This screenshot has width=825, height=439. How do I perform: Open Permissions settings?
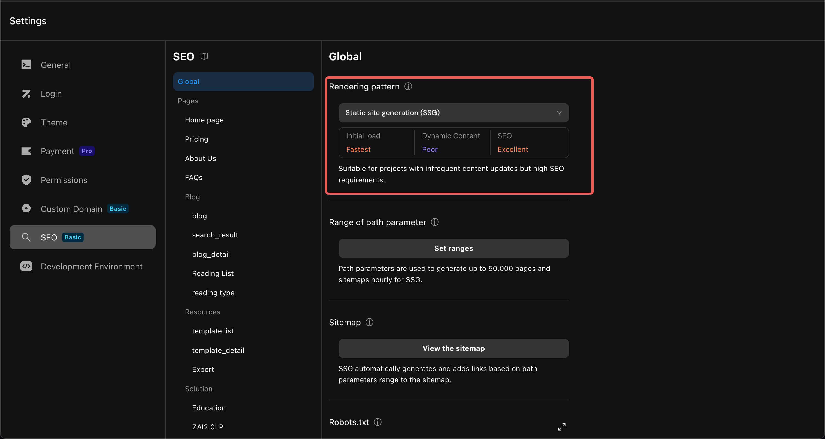(82, 180)
